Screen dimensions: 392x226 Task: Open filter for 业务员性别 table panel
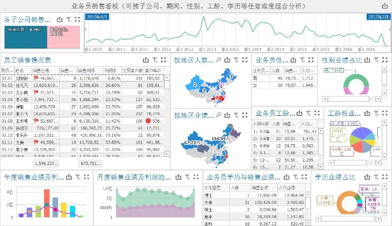tap(302, 59)
